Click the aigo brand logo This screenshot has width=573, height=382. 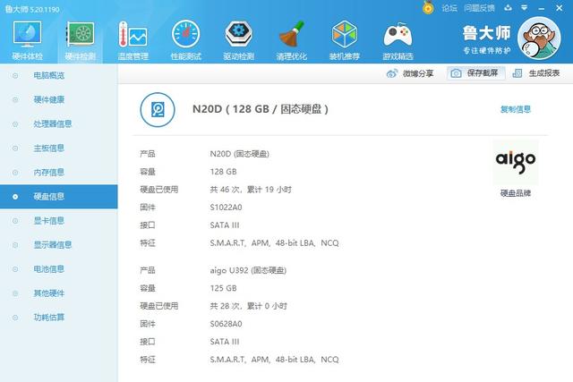click(x=516, y=162)
